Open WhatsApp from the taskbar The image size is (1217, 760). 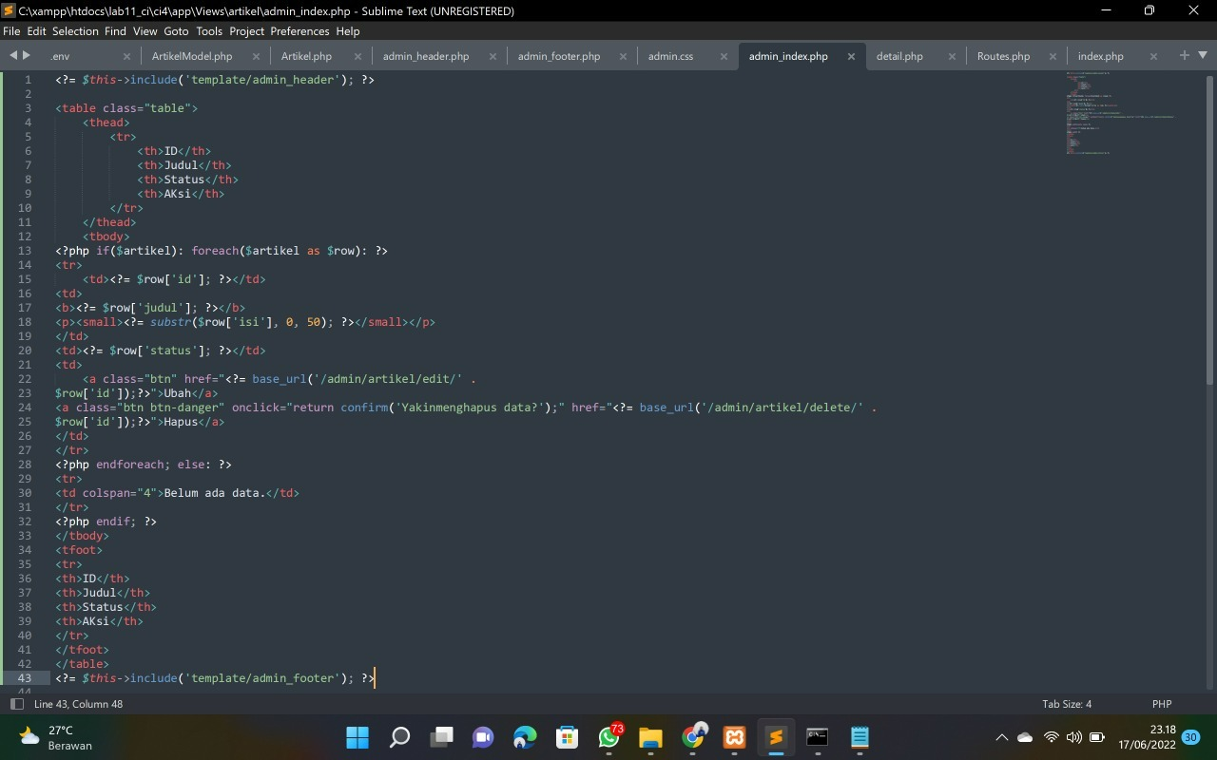608,737
